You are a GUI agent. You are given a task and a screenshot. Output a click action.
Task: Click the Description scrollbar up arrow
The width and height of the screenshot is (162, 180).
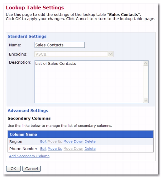coord(145,63)
